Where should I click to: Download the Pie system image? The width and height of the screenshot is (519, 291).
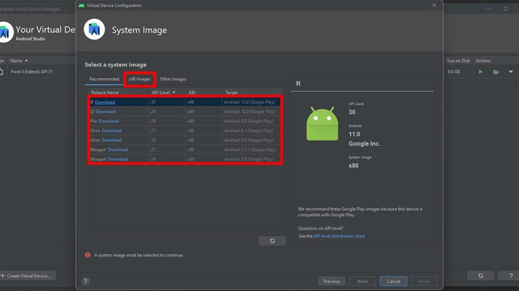point(108,121)
